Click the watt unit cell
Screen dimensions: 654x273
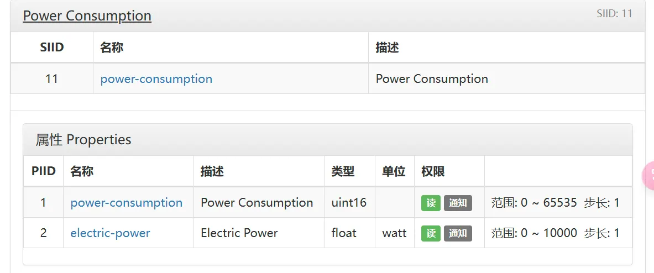coord(394,233)
